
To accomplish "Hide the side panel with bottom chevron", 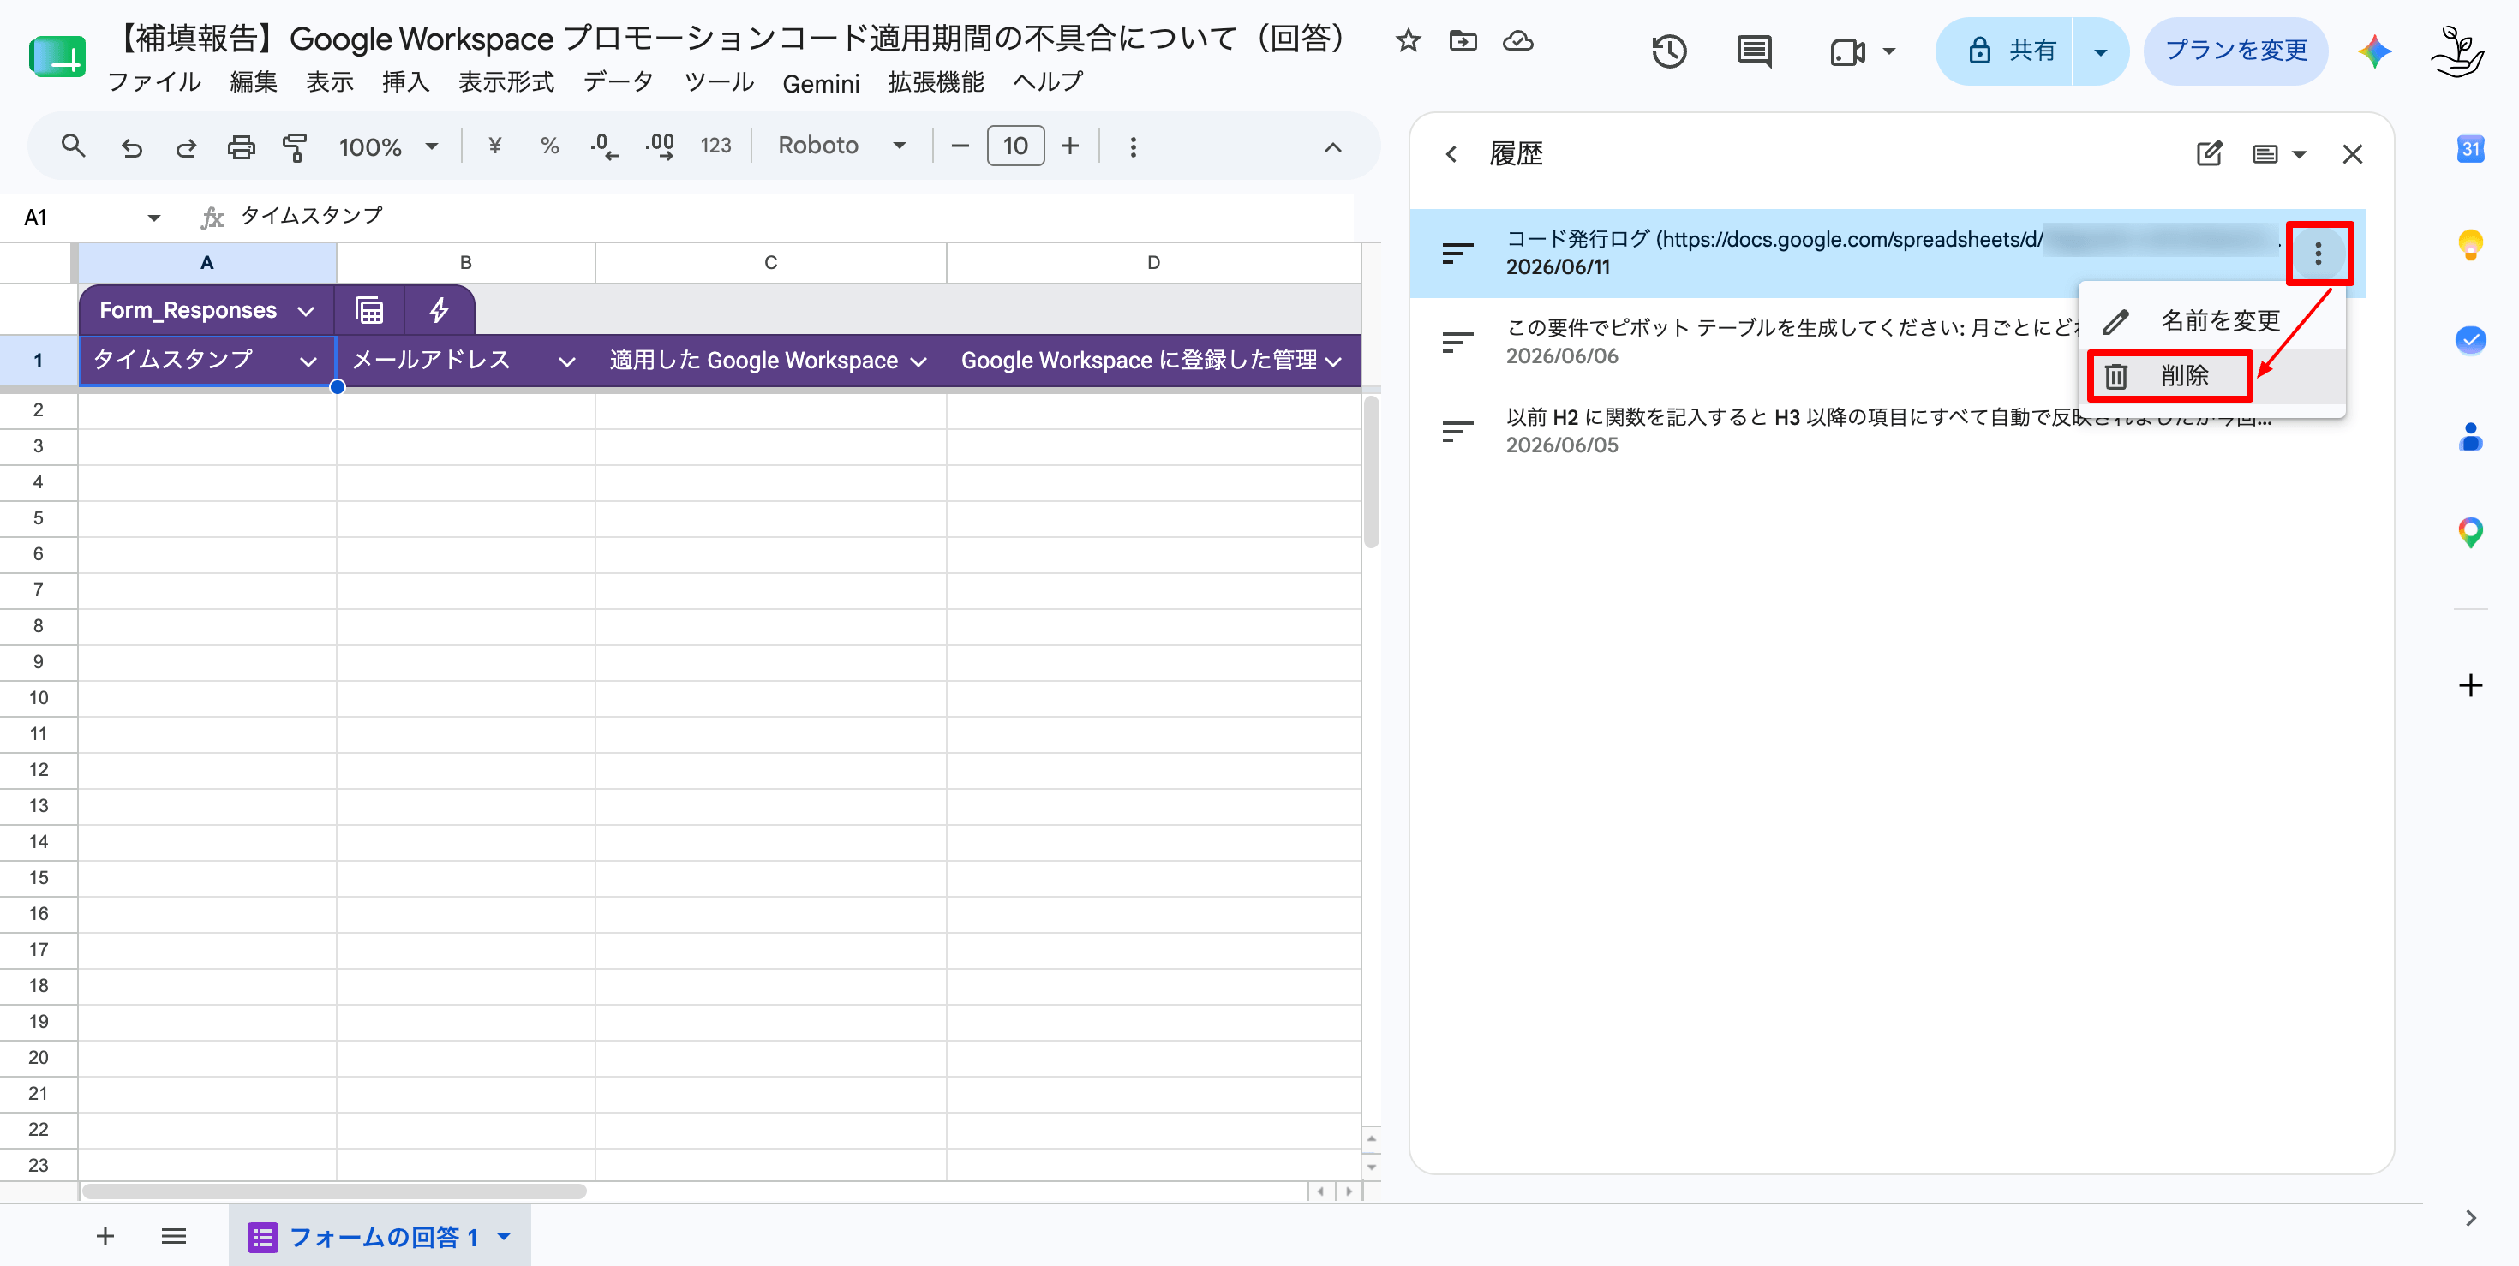I will coord(2470,1218).
